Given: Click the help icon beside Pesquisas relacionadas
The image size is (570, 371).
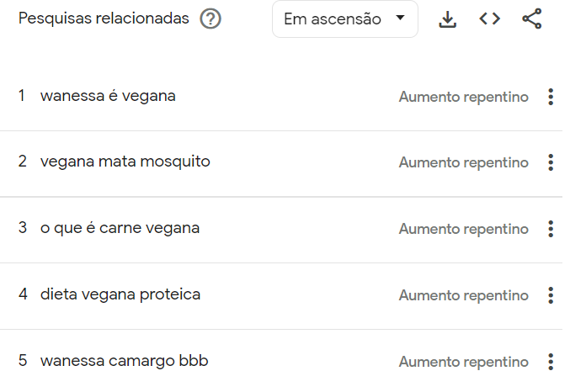Looking at the screenshot, I should (210, 19).
